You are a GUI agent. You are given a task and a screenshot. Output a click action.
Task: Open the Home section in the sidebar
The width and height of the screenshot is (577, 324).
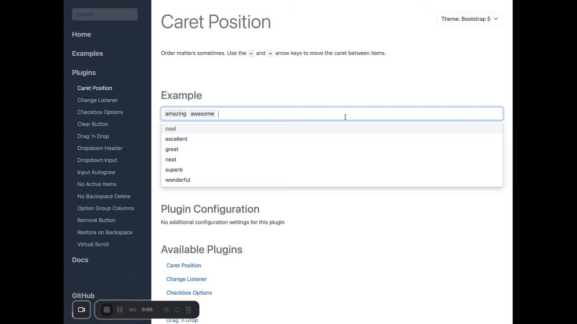tap(82, 34)
